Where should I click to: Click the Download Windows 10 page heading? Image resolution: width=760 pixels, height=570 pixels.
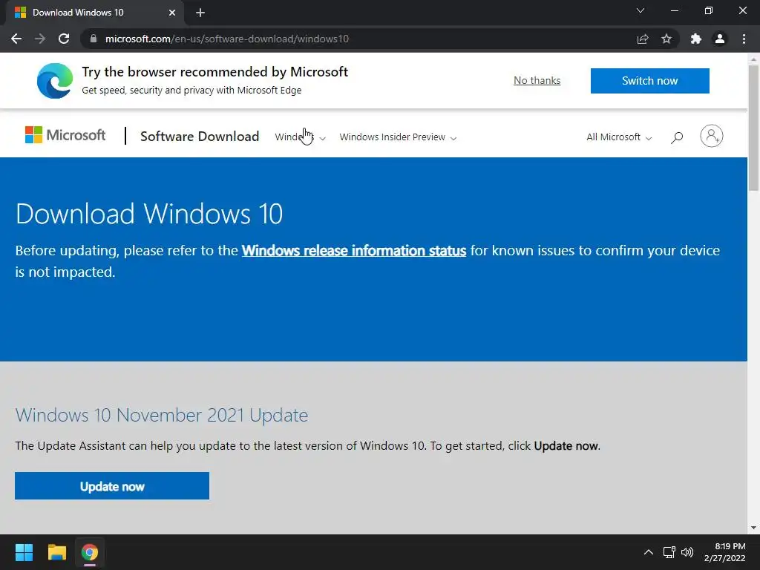[148, 214]
